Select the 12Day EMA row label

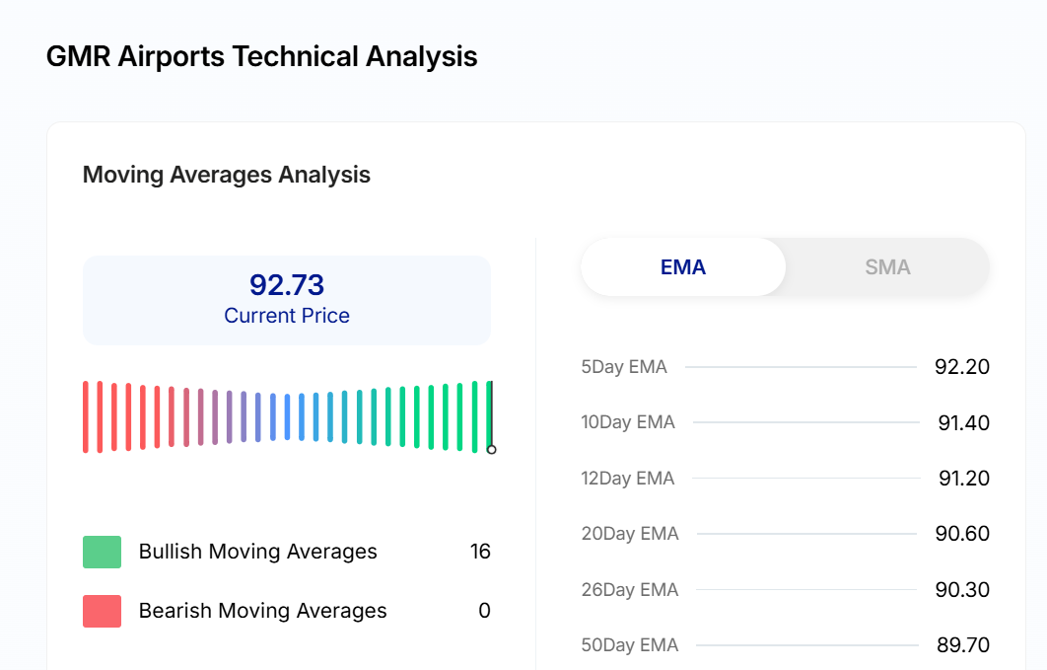coord(628,479)
